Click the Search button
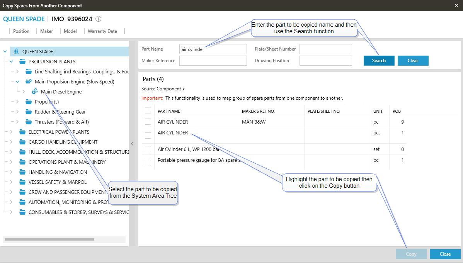This screenshot has height=263, width=463. pos(379,61)
